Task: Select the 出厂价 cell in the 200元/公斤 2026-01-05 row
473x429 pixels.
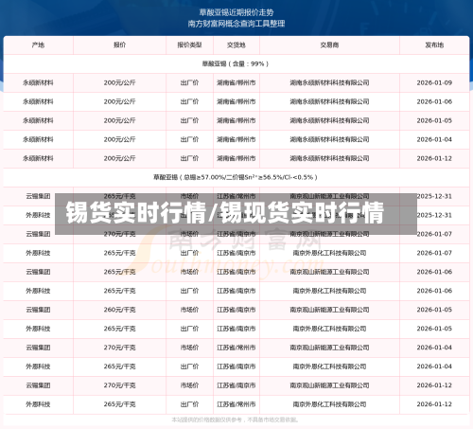Action: click(x=189, y=120)
